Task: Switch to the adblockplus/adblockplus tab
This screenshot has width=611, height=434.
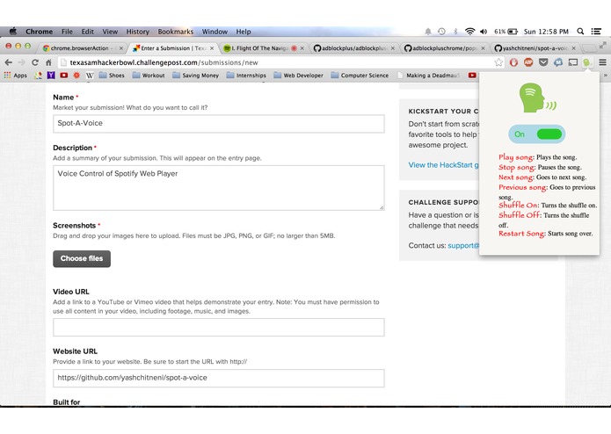Action: coord(353,47)
